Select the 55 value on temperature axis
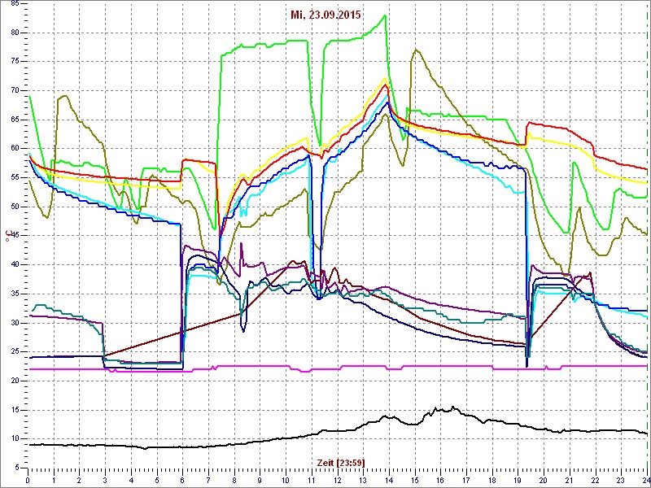651x488 pixels. [x=15, y=177]
